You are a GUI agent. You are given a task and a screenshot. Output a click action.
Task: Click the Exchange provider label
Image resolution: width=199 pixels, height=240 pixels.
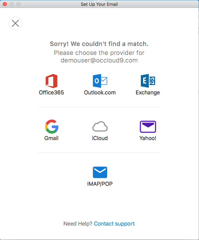pos(148,93)
